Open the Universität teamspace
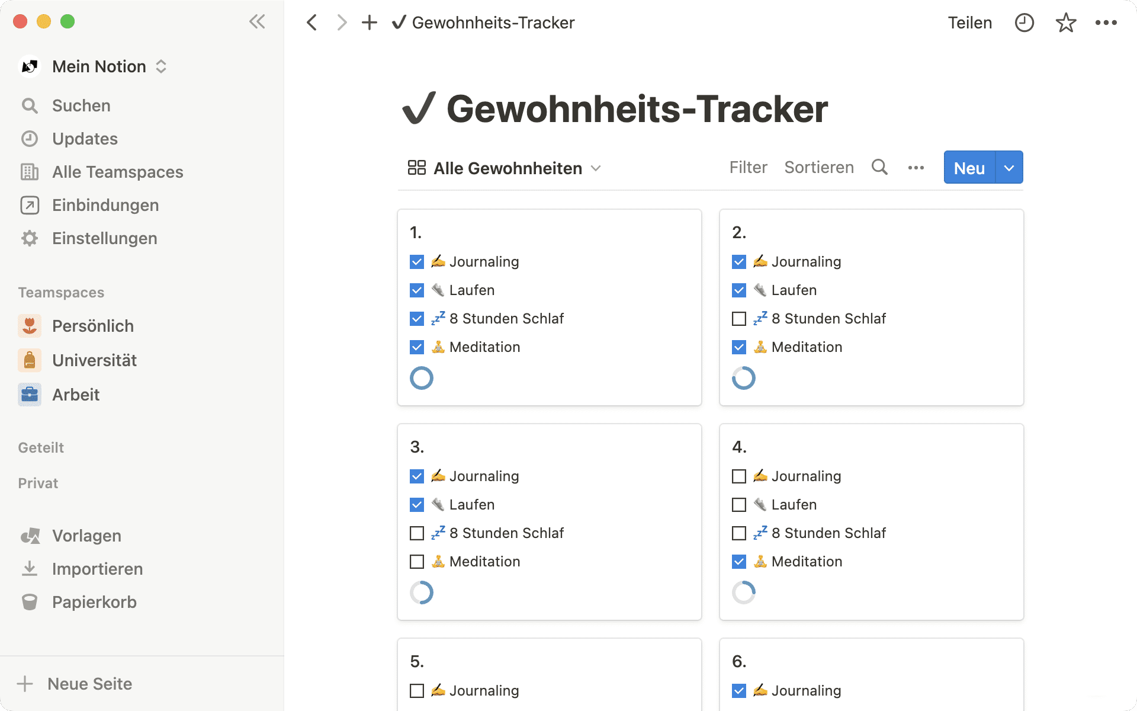This screenshot has height=711, width=1137. pyautogui.click(x=94, y=360)
